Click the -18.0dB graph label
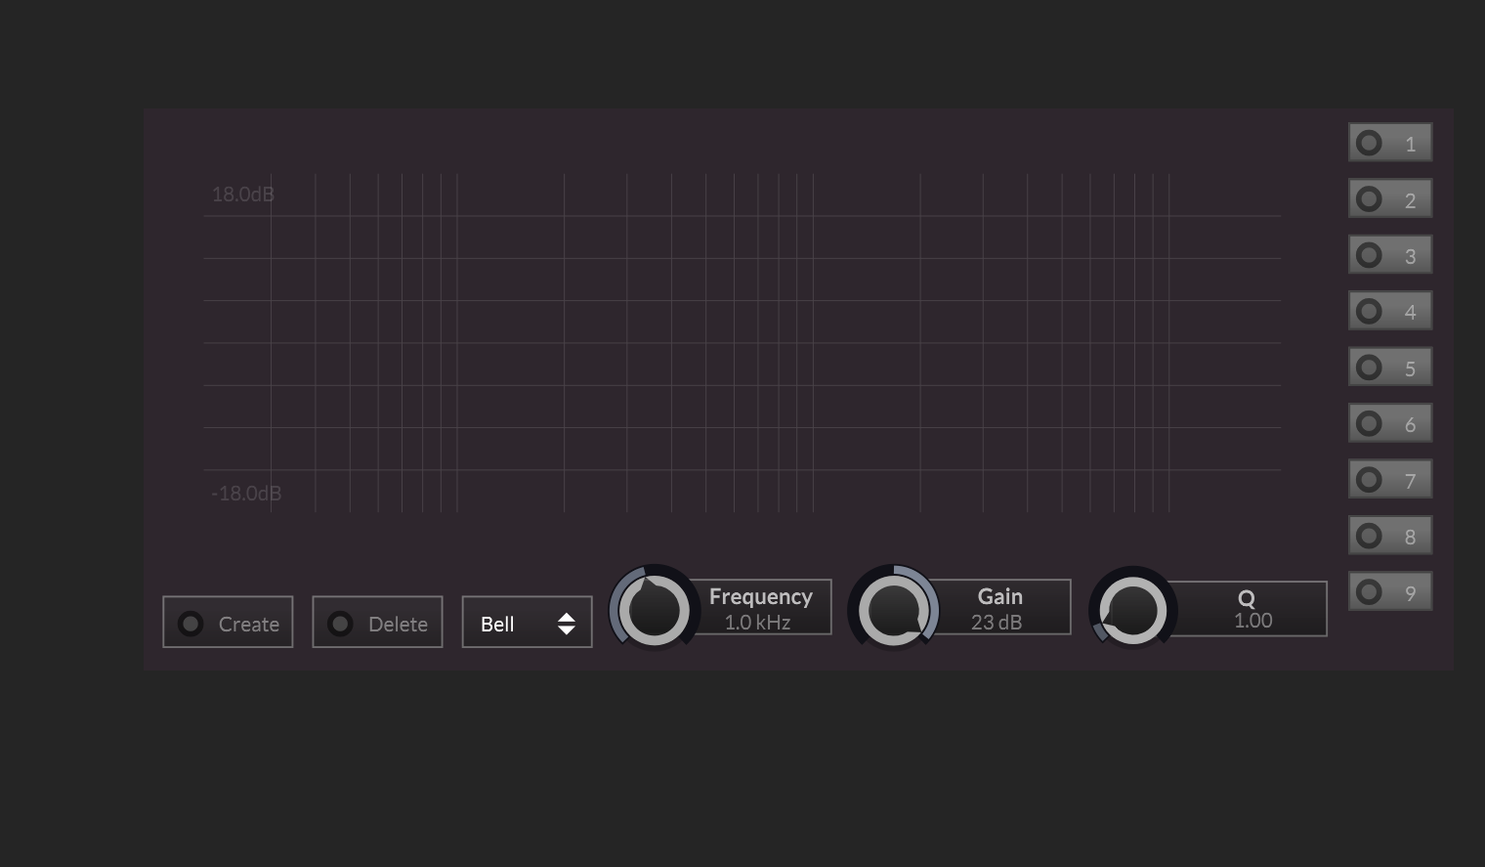Image resolution: width=1485 pixels, height=867 pixels. click(x=246, y=494)
